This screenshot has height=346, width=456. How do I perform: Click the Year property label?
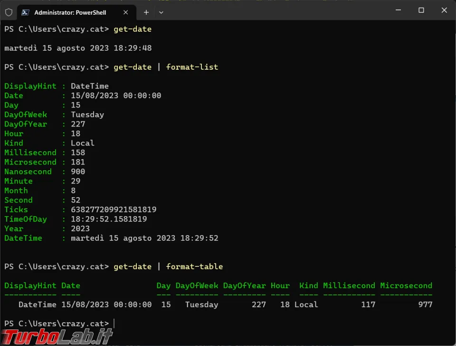(x=14, y=228)
